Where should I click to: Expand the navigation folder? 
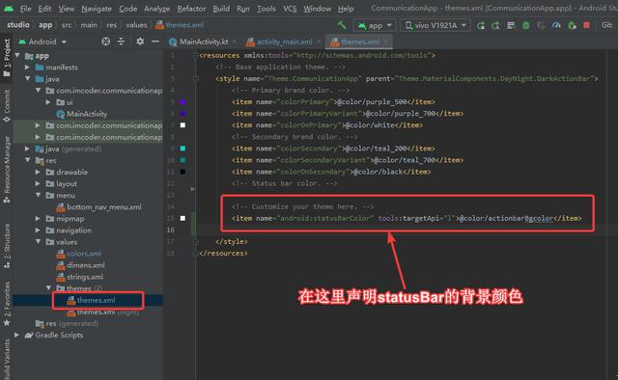38,230
